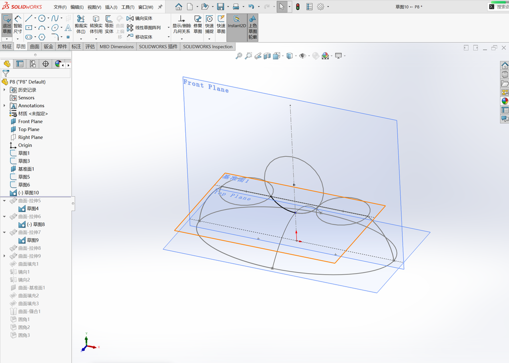Expand the 历史记录 tree node
509x363 pixels.
click(x=4, y=90)
